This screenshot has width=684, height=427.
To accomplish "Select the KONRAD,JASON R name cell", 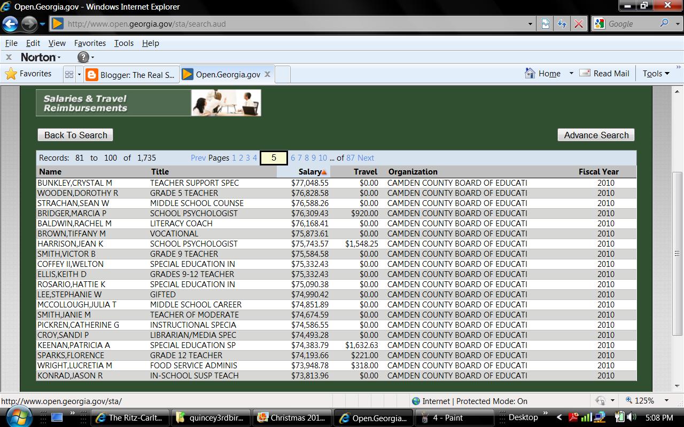I will [70, 375].
